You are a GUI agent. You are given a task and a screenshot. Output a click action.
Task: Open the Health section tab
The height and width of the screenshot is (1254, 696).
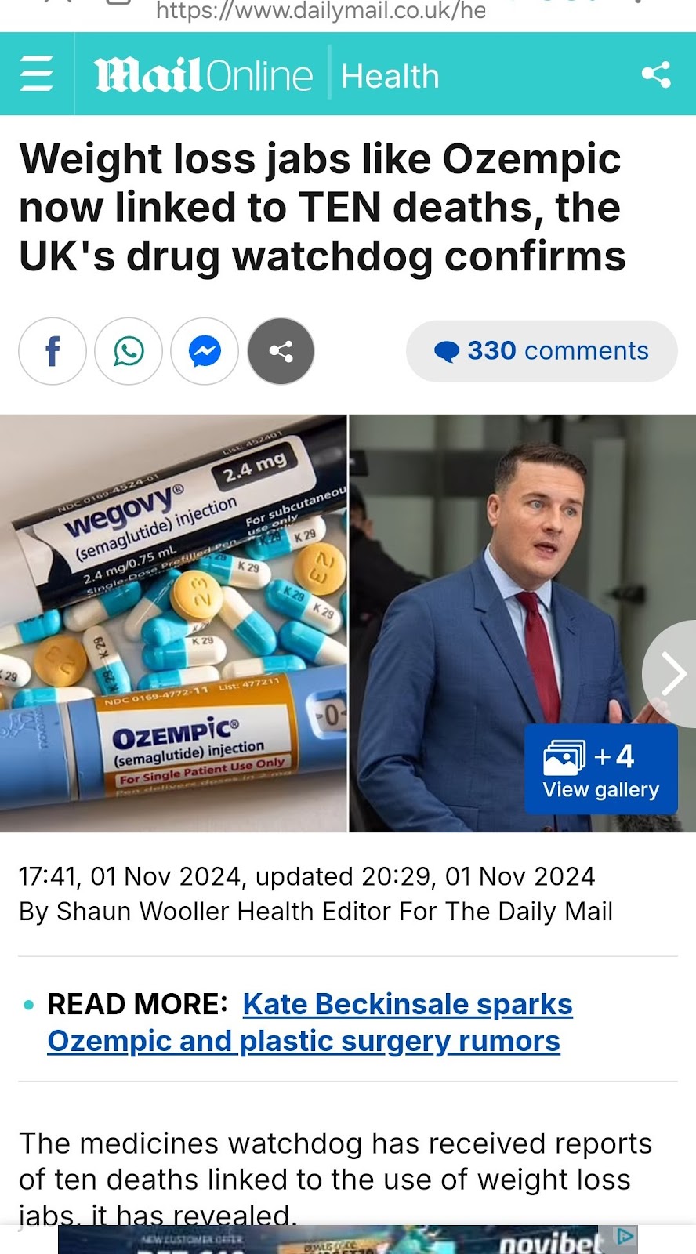390,76
